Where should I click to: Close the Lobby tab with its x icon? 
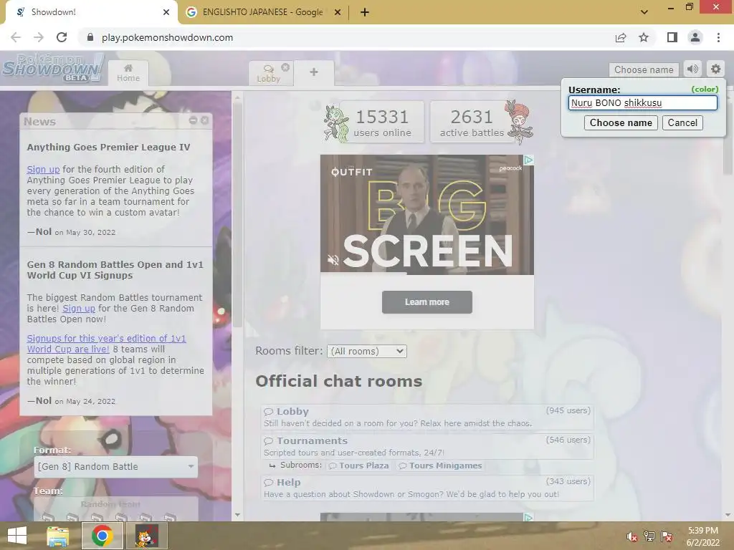[285, 67]
